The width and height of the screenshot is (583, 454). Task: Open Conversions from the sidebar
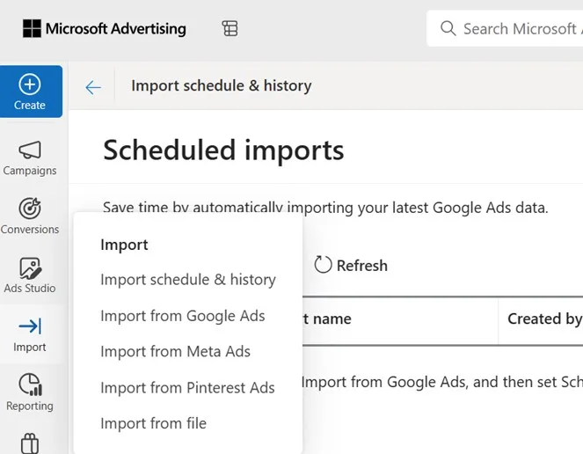point(30,216)
